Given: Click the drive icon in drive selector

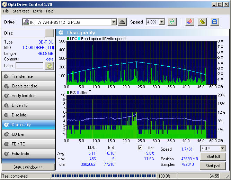Looking at the screenshot, I should pos(26,22).
